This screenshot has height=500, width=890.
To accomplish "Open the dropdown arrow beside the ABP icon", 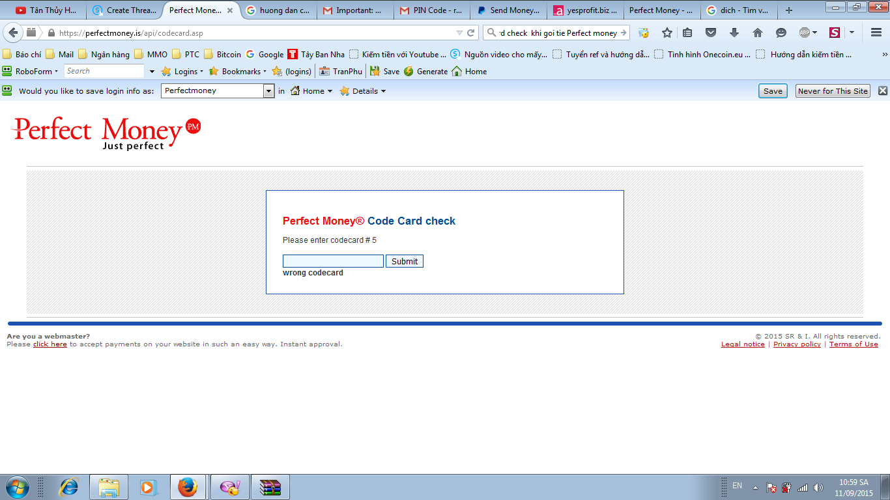I will point(814,33).
